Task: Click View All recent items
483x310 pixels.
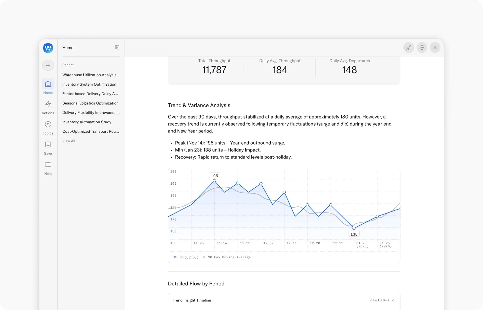Action: pos(69,141)
